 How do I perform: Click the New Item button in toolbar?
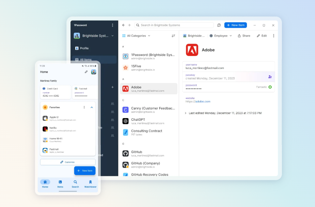235,25
